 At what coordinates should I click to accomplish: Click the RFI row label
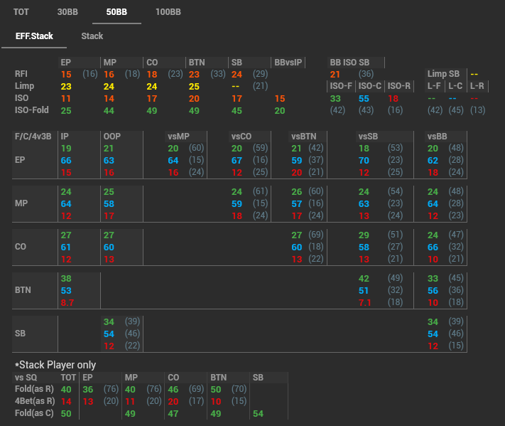tap(22, 74)
